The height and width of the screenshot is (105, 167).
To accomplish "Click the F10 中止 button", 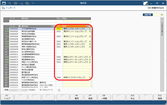I will click(133, 97).
